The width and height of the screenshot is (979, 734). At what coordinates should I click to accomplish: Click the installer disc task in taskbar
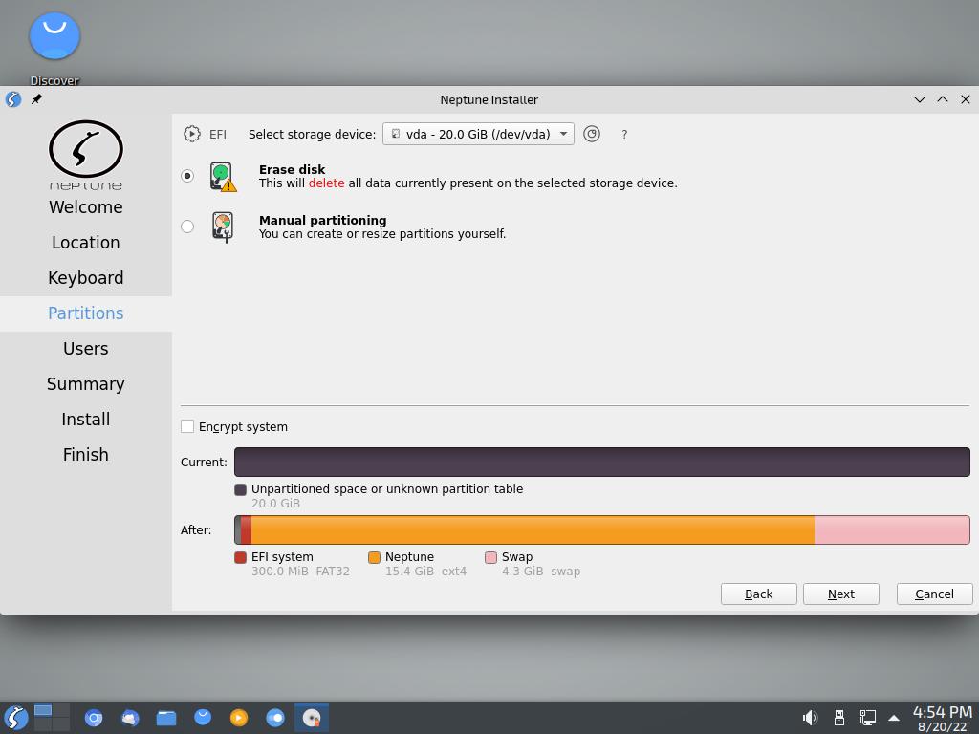(x=312, y=718)
